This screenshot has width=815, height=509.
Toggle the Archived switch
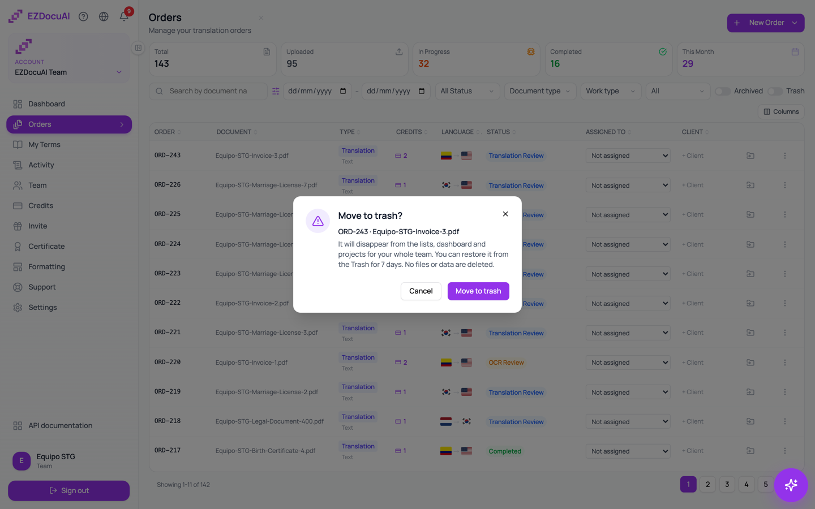pos(722,91)
